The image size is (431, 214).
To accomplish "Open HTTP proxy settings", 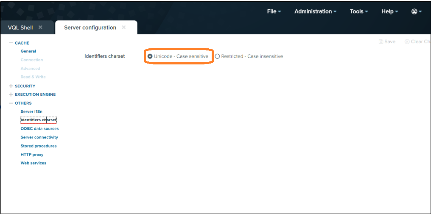I will [32, 155].
